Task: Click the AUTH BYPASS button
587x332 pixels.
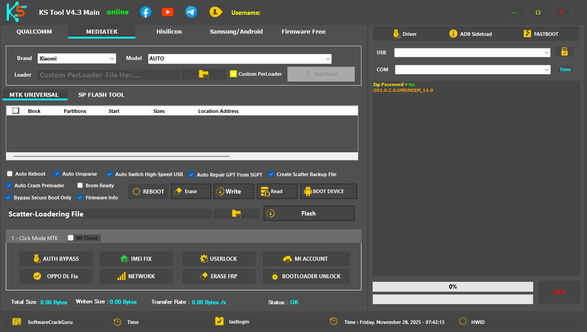Action: point(56,259)
